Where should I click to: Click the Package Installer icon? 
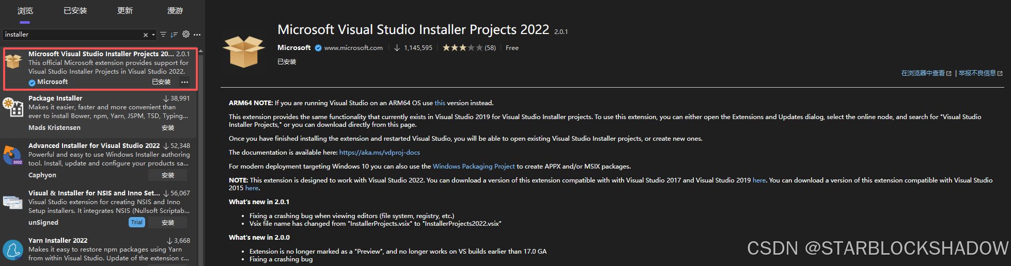coord(13,107)
